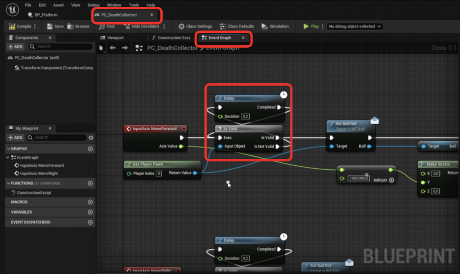
Task: Select the Transform Component item
Action: (x=54, y=68)
